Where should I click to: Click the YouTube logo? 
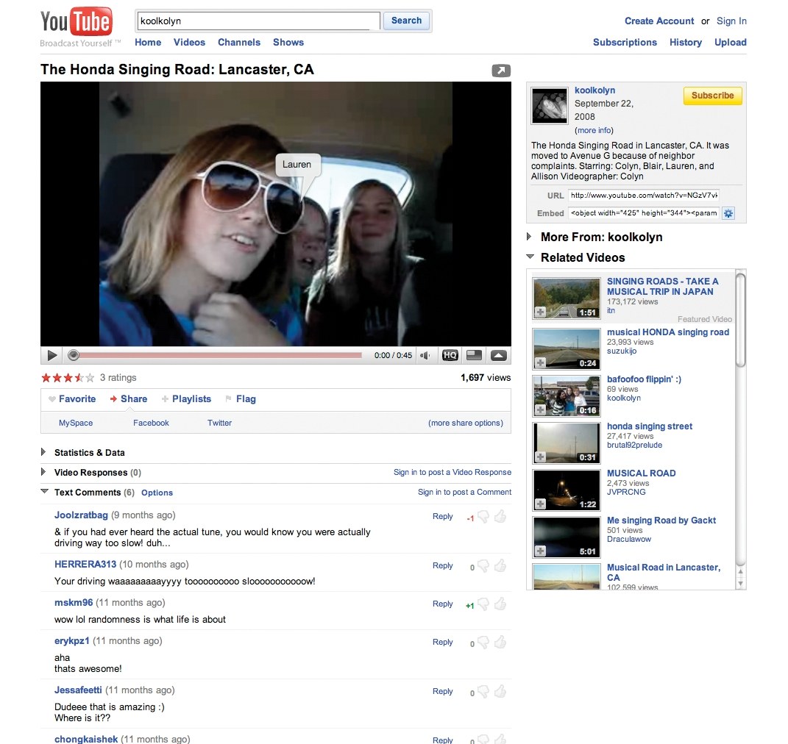(77, 21)
